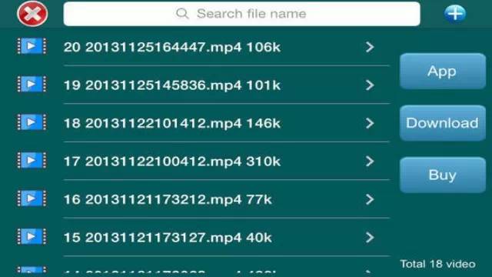Select file name 16 20131121173212.mp4 77k

tap(168, 199)
